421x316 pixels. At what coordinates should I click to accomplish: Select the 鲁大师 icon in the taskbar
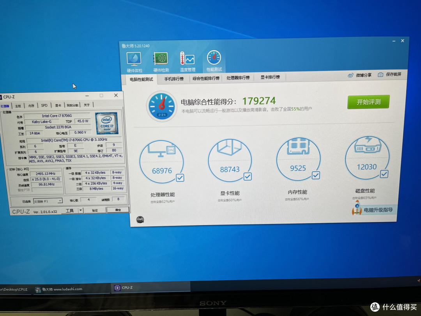click(38, 289)
